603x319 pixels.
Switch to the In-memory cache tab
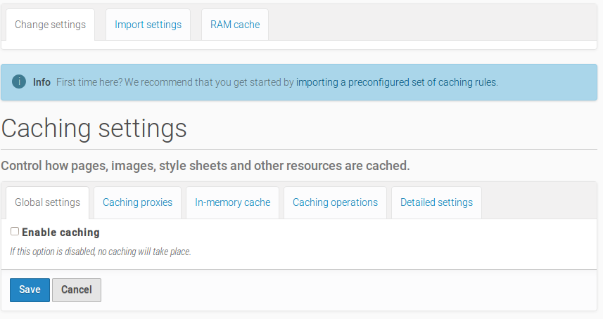click(232, 202)
